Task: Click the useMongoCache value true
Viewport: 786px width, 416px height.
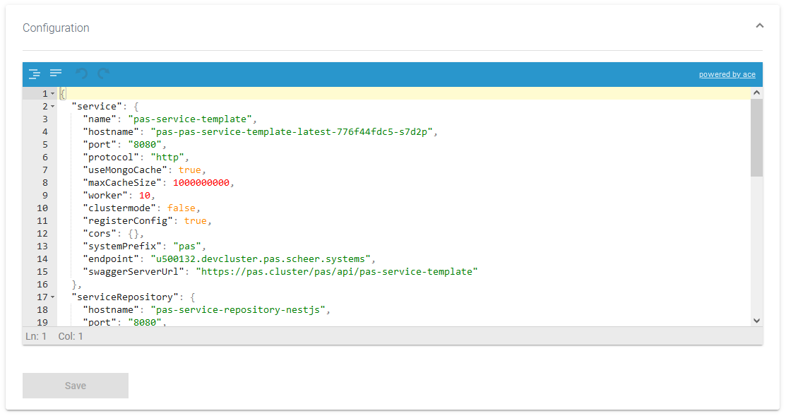Action: 190,170
